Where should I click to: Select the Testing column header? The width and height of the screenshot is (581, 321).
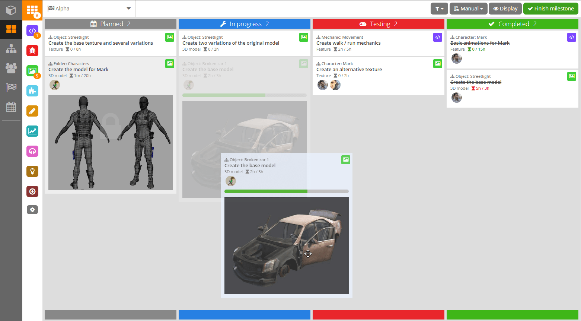(x=378, y=24)
